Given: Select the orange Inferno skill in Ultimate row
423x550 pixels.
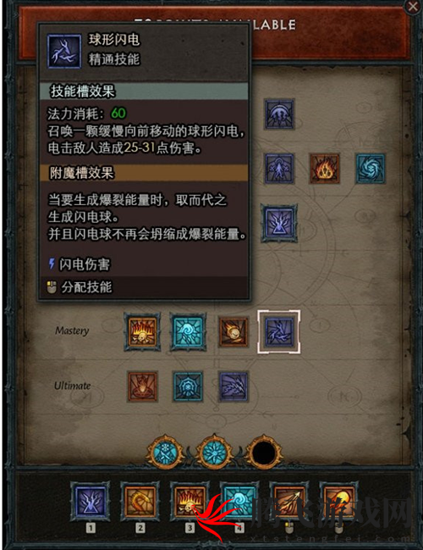Looking at the screenshot, I should (142, 386).
